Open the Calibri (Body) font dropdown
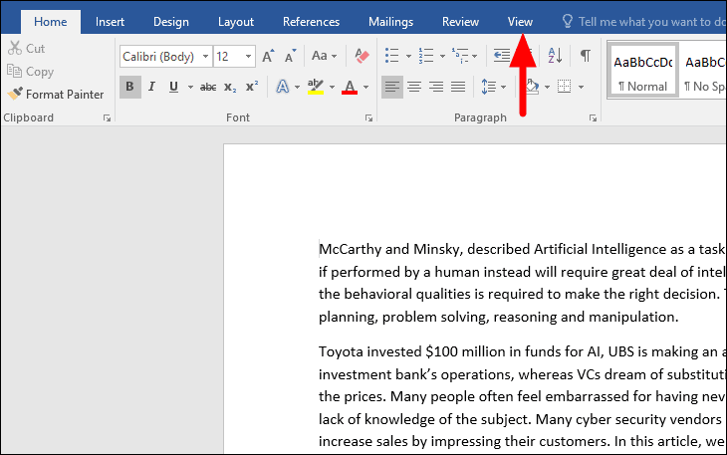 (205, 57)
